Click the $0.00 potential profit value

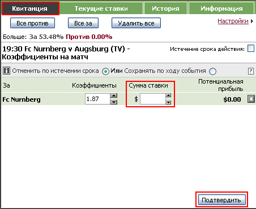point(232,99)
